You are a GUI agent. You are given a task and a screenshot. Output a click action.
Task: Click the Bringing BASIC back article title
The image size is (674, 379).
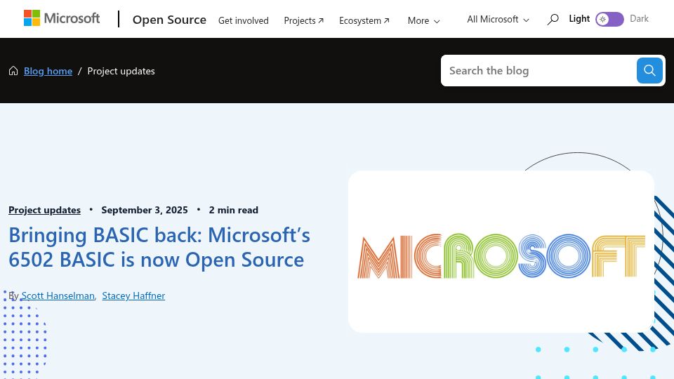(159, 248)
